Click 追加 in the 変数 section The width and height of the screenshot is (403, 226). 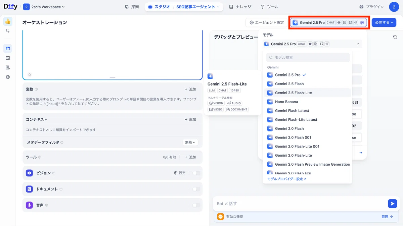click(x=190, y=89)
